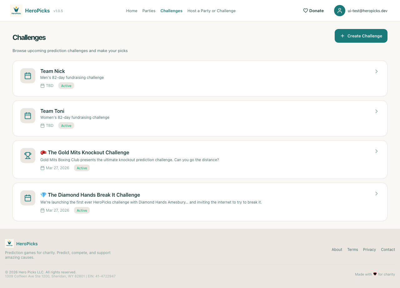Open Host a Party or Challenge page
The width and height of the screenshot is (400, 288).
click(x=211, y=11)
